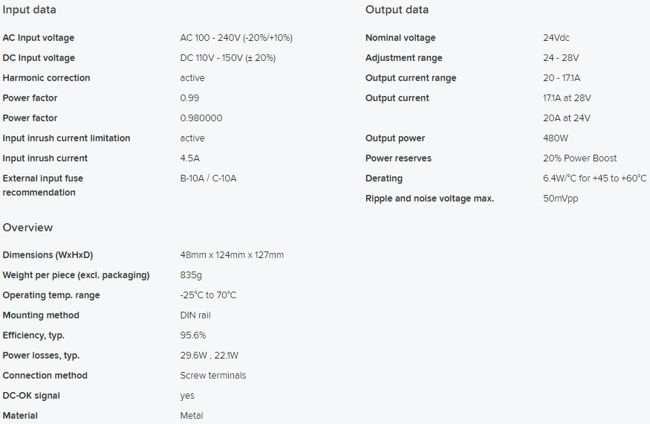
Task: Select the Output current range label
Action: [x=411, y=78]
